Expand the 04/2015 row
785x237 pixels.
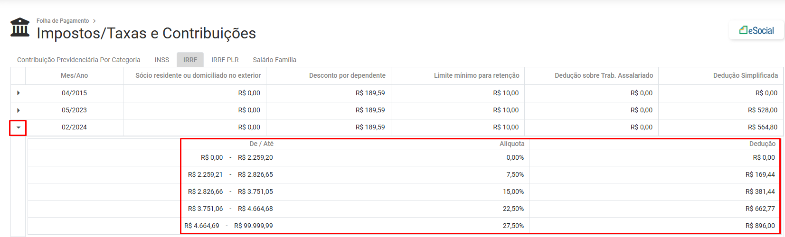[x=19, y=93]
